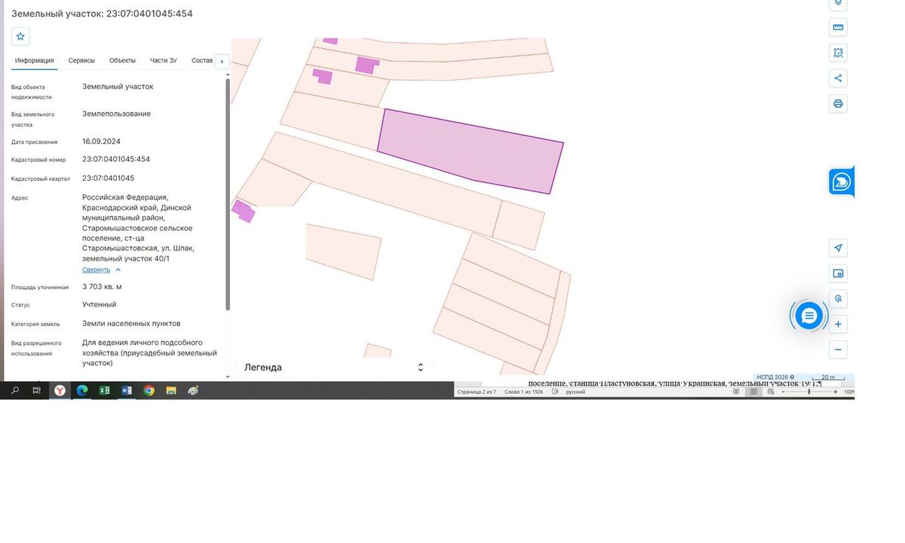Open Task View on taskbar
This screenshot has width=905, height=543.
click(x=37, y=390)
